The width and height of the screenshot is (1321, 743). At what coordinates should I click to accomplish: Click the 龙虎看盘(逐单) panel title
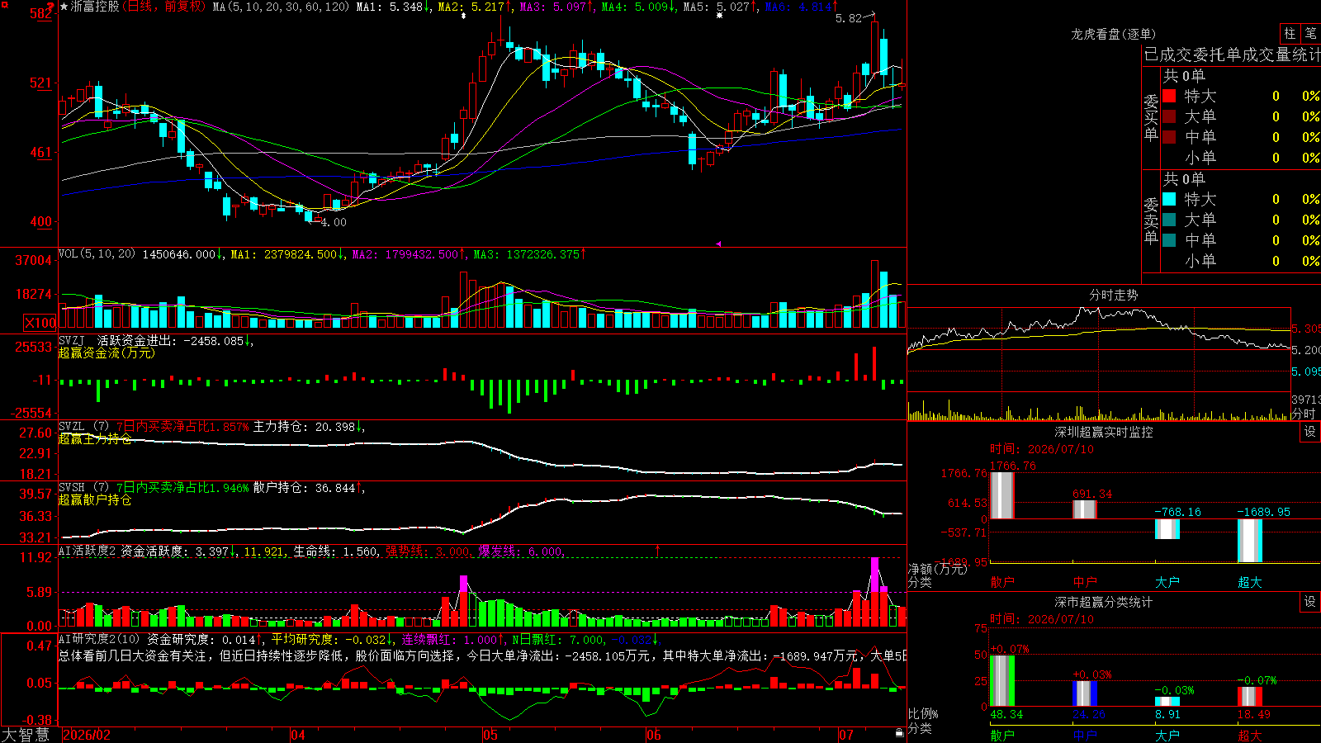[x=1113, y=34]
